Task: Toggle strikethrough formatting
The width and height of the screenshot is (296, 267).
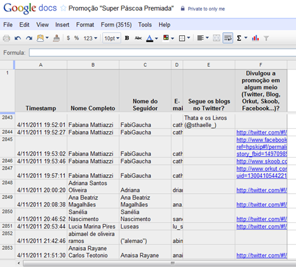Action: point(138,38)
